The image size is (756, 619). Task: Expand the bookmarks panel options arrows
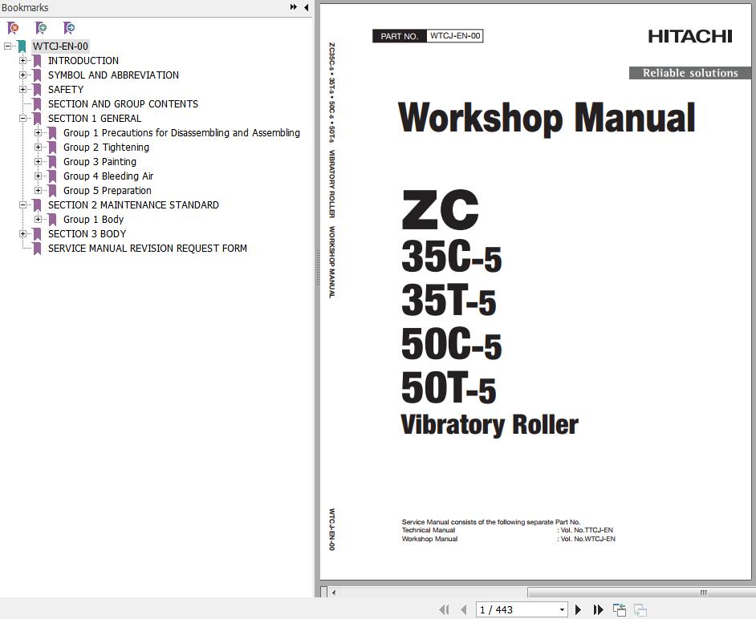tap(293, 7)
